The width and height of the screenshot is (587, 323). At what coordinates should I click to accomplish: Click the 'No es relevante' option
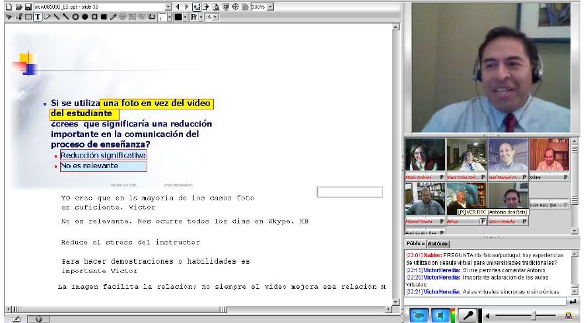[x=103, y=166]
